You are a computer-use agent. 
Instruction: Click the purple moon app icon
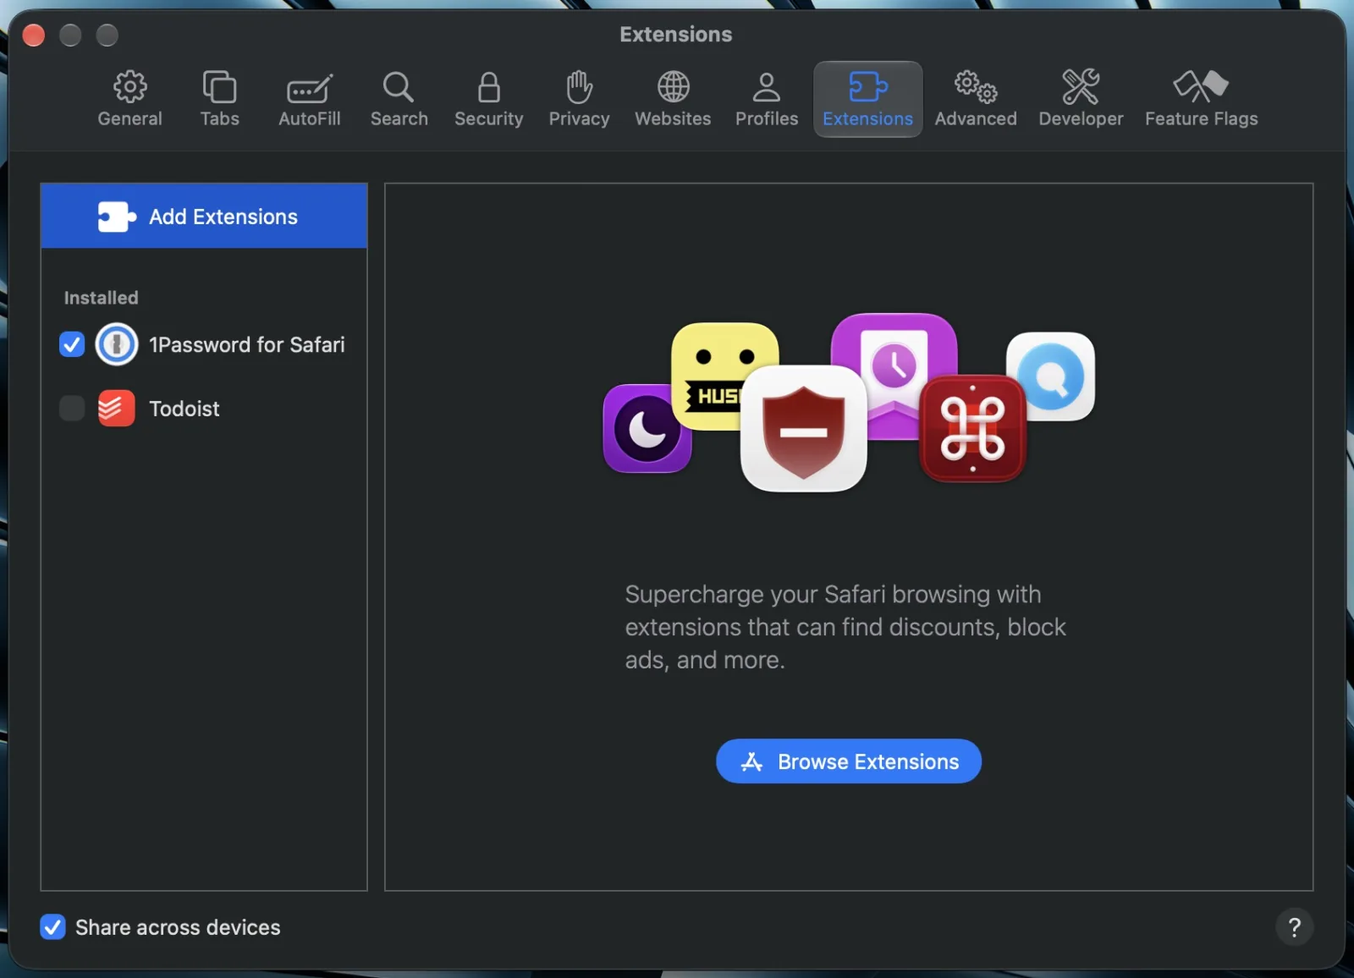pyautogui.click(x=647, y=429)
